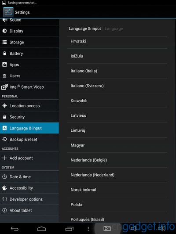Go to Security settings
The height and width of the screenshot is (234, 176).
click(x=29, y=117)
